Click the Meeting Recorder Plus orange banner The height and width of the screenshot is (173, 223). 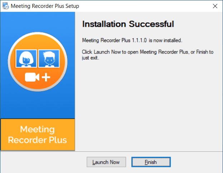(x=38, y=134)
